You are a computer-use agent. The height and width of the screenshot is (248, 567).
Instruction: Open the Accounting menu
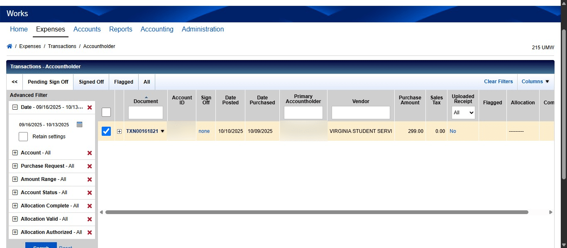[x=157, y=29]
